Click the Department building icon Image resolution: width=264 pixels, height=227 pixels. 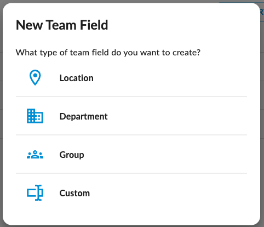coord(35,116)
